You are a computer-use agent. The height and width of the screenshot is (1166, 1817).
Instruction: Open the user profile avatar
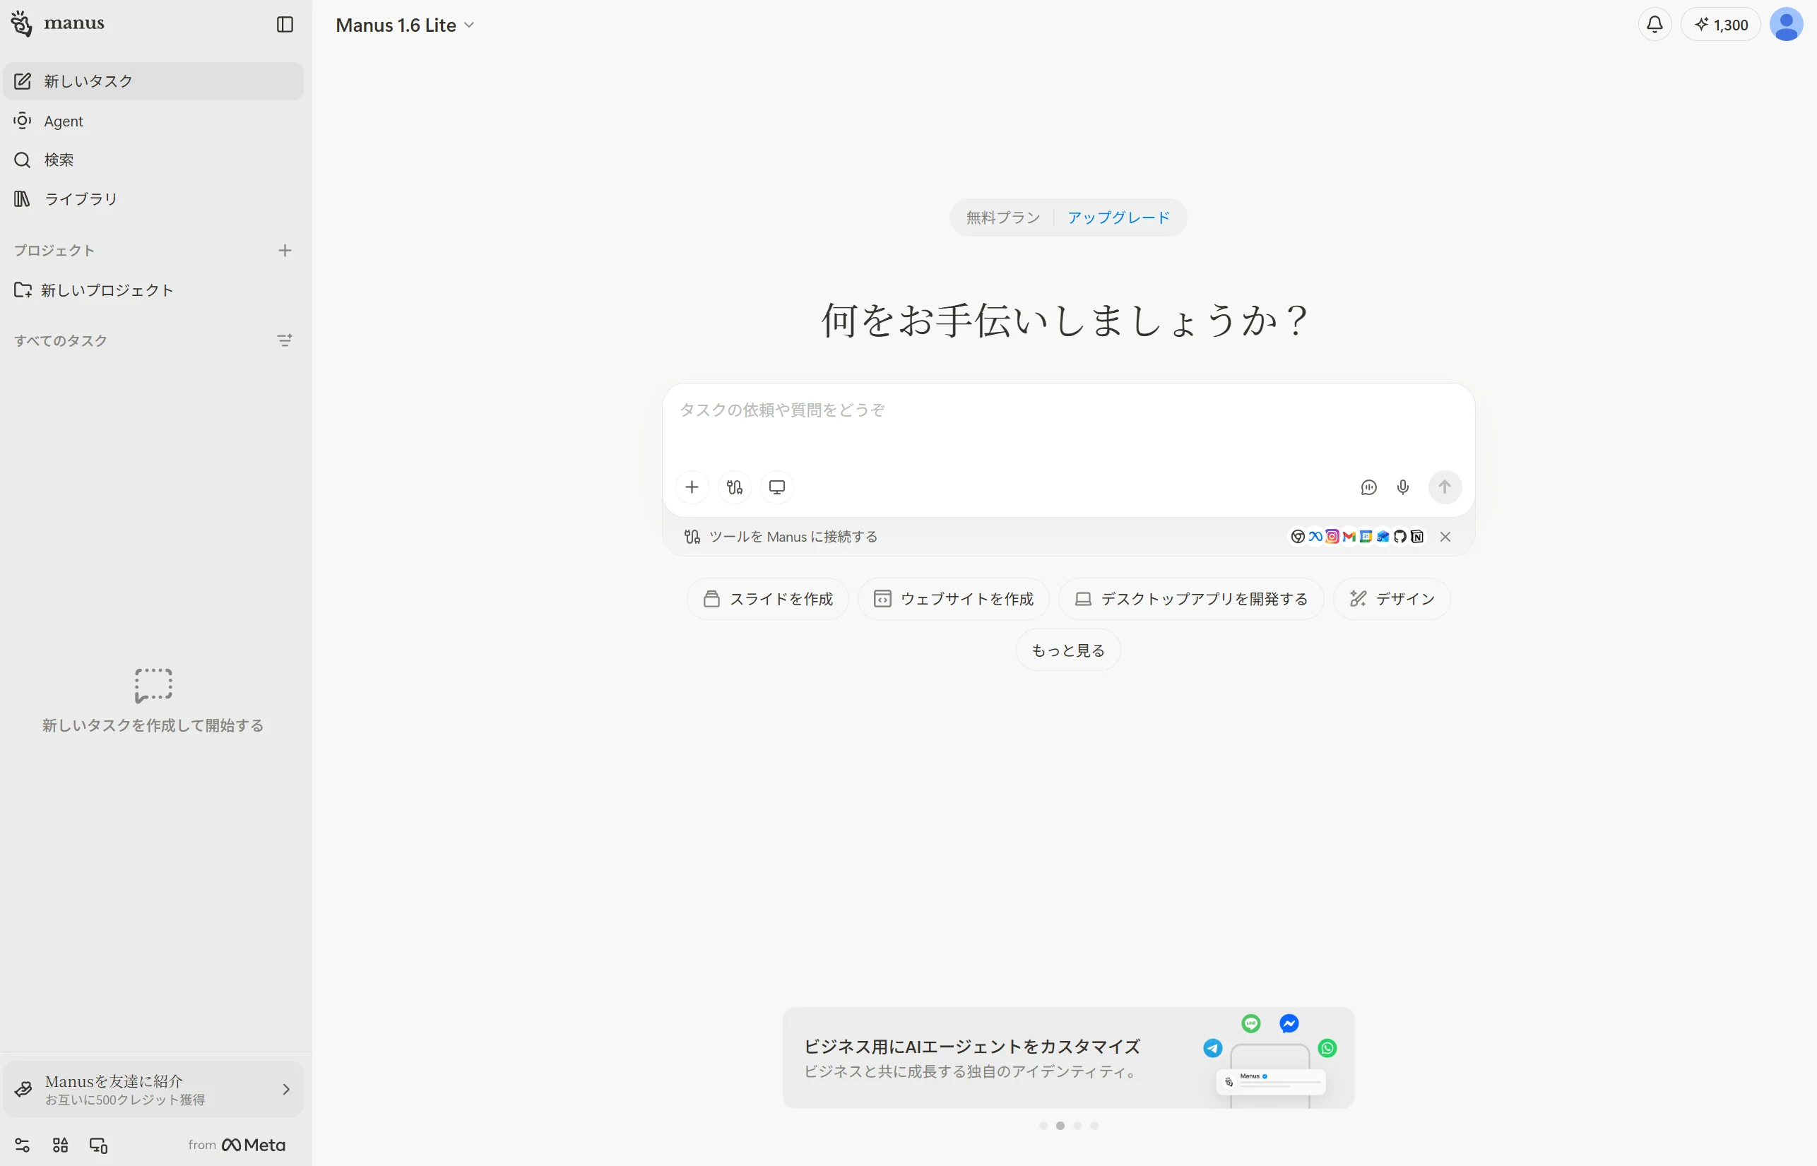tap(1786, 25)
